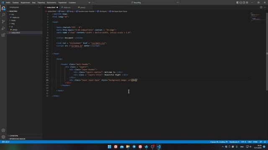Viewport: 268px width, 150px height.
Task: Open the Accounts menu icon
Action: click(3, 130)
